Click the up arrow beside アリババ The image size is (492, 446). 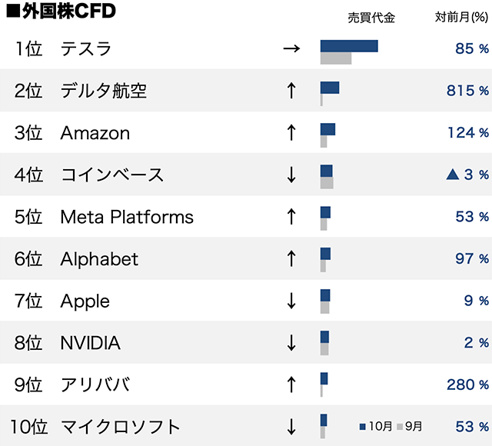(x=291, y=384)
